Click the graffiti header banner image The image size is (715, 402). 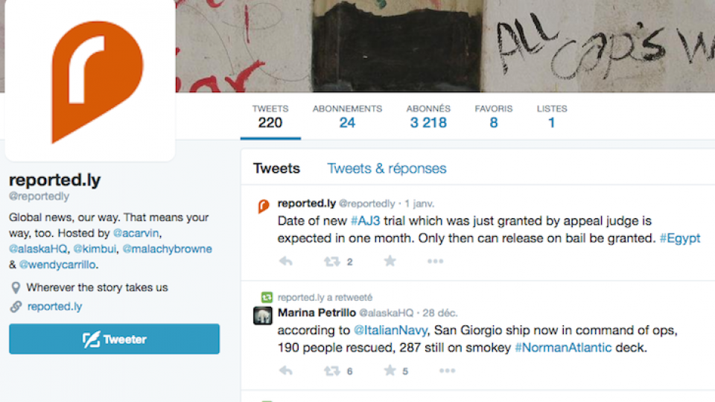(445, 45)
